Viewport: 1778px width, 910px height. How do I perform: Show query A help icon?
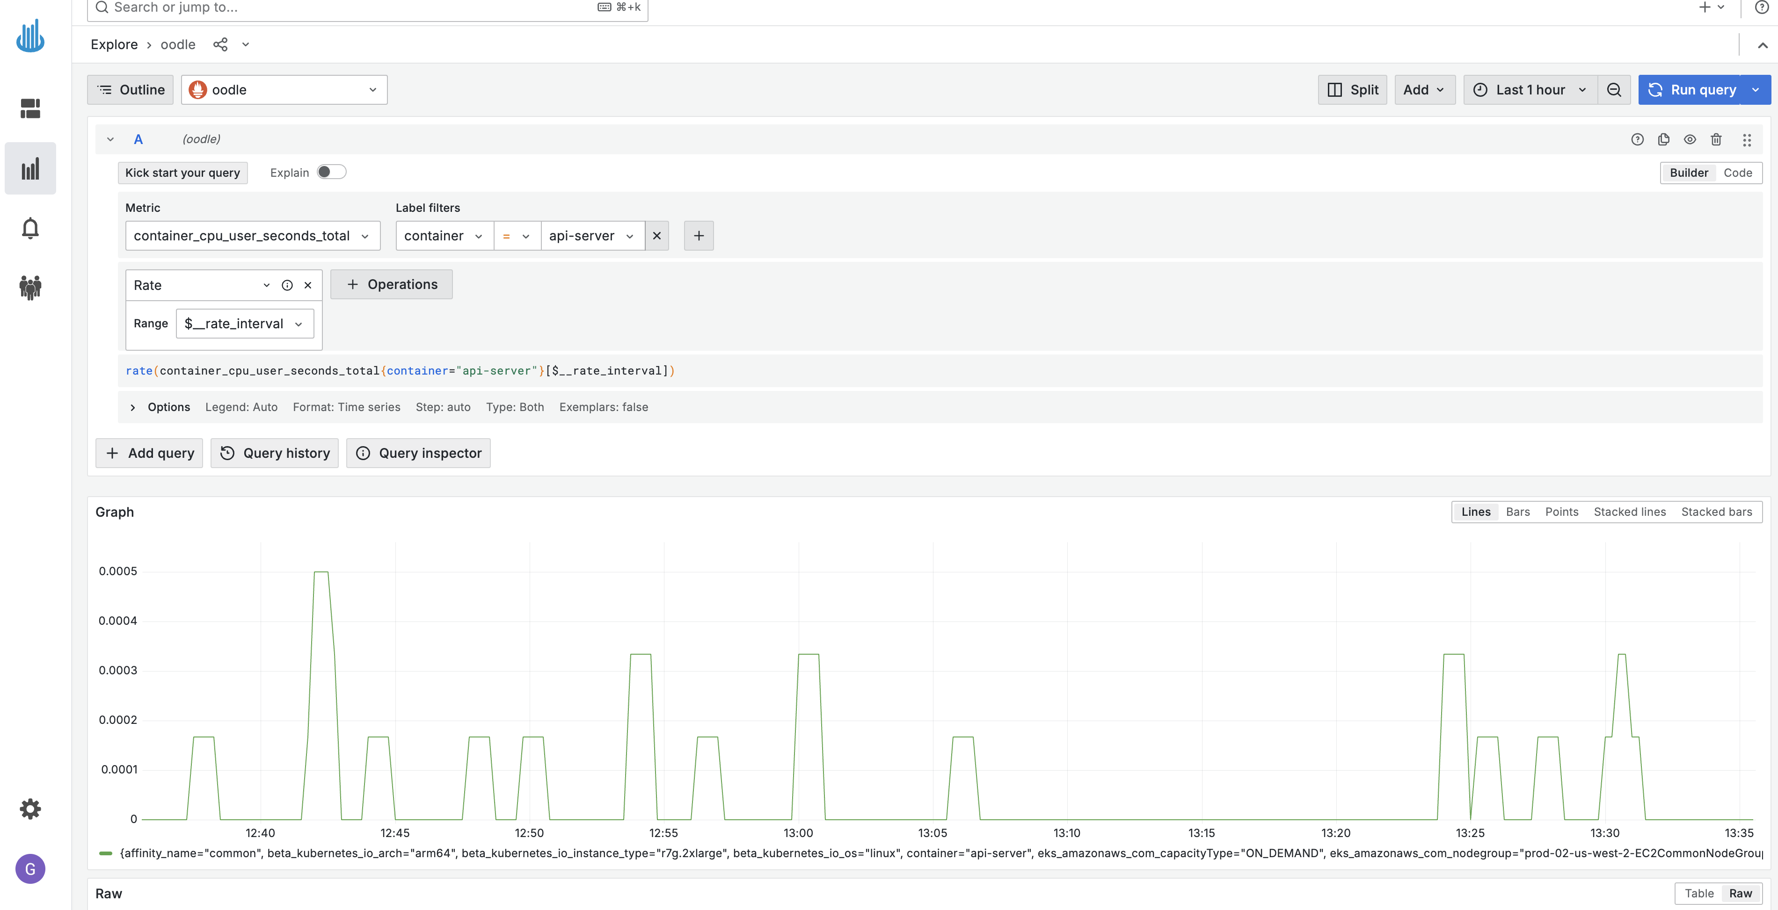tap(1637, 139)
